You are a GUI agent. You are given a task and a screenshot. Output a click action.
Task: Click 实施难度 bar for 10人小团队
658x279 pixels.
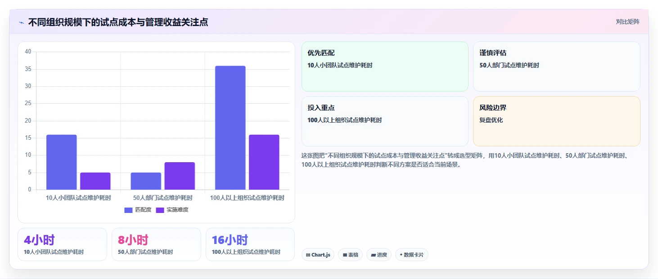point(95,181)
